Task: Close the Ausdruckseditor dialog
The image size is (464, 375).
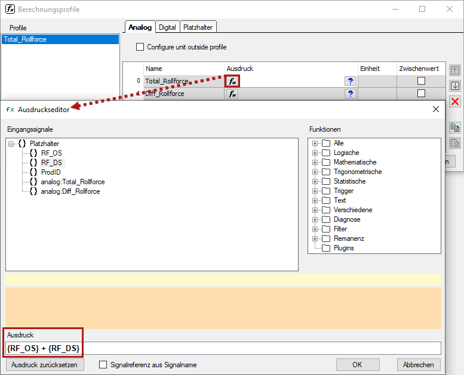Action: pyautogui.click(x=435, y=109)
